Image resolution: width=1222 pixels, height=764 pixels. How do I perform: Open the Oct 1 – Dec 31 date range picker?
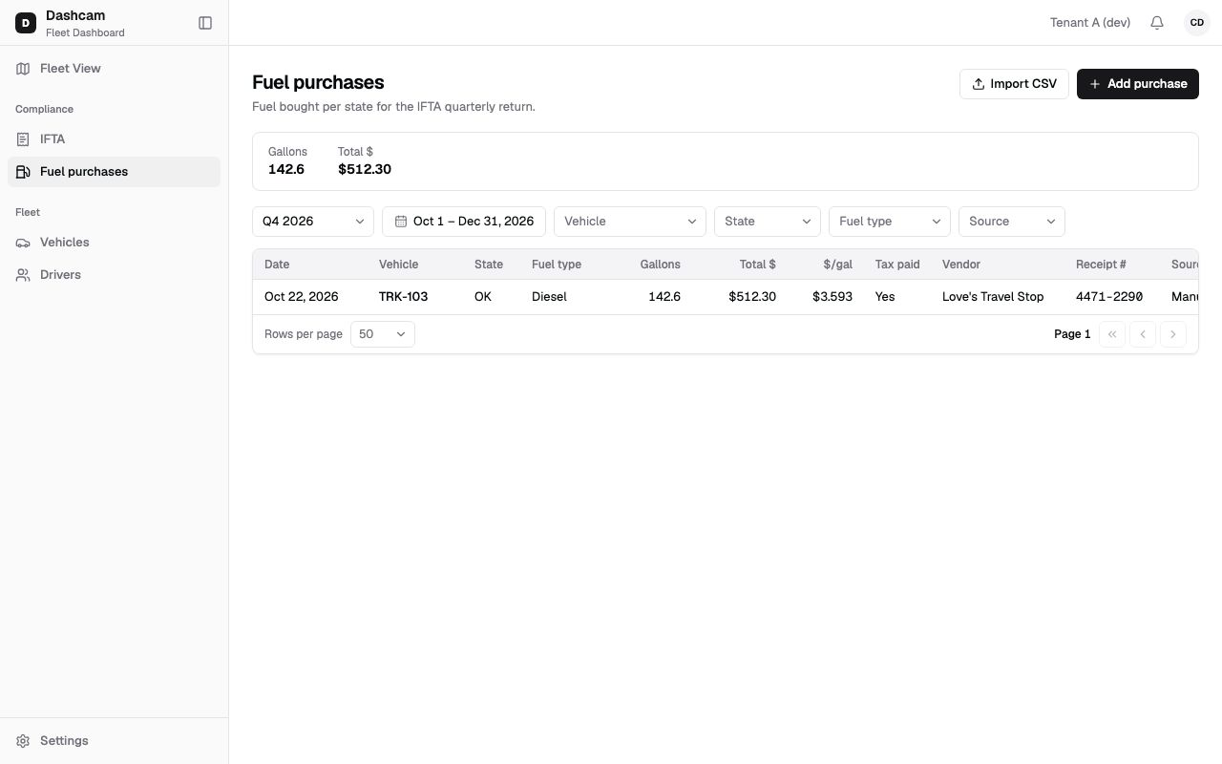point(464,222)
